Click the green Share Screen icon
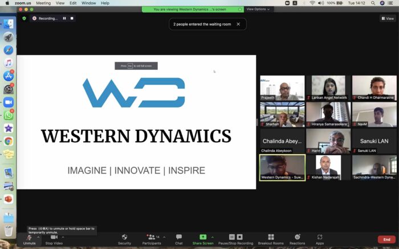 pos(203,237)
